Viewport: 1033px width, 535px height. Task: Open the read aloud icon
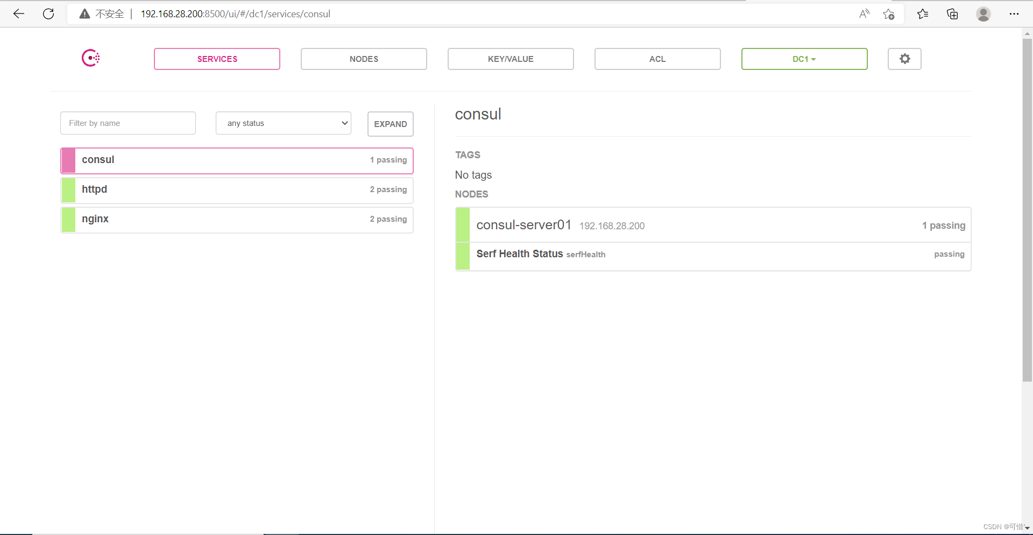[864, 14]
